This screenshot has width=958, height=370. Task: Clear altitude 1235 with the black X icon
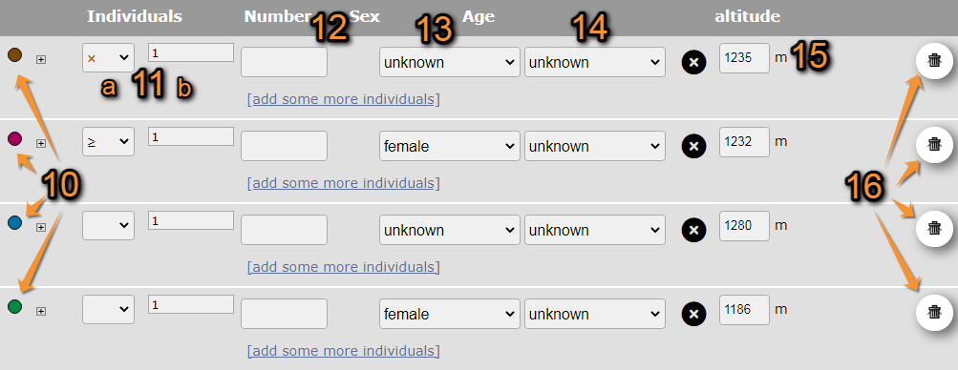coord(693,62)
